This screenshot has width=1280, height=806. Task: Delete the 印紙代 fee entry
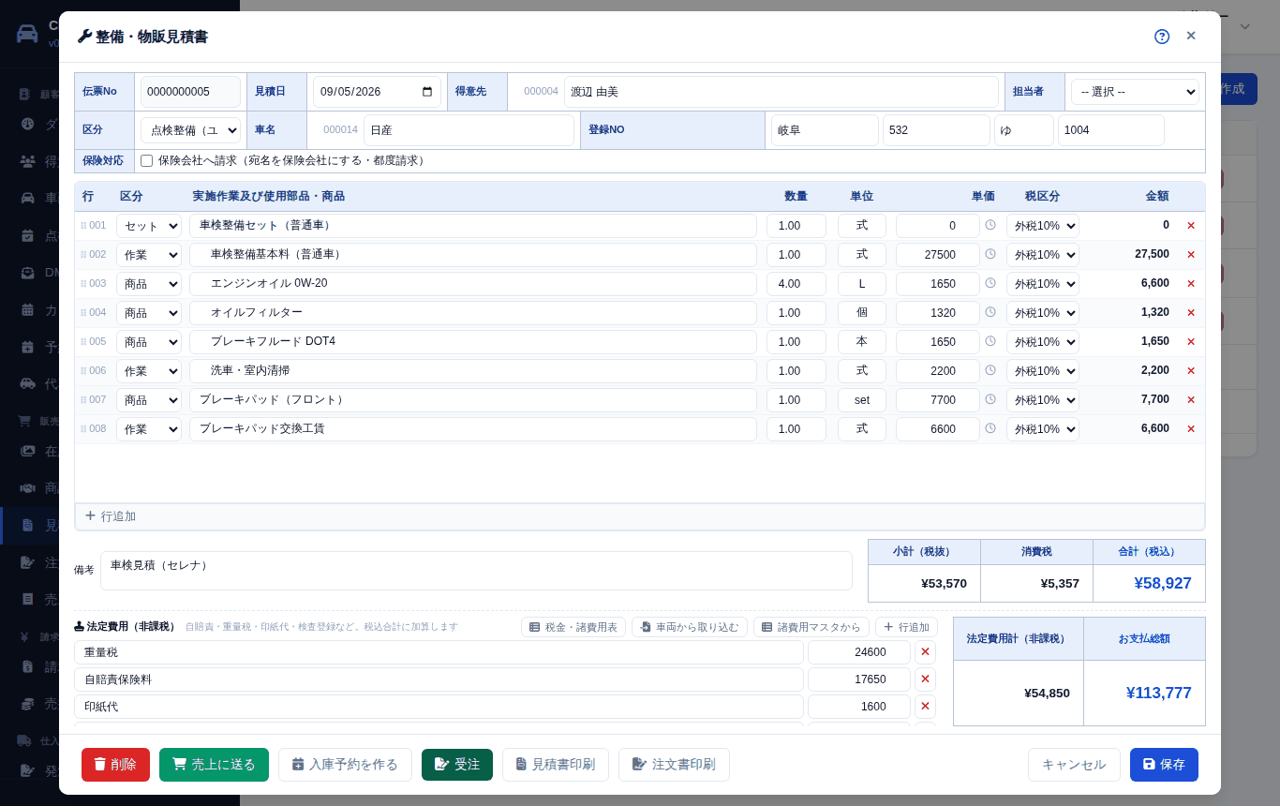tap(925, 707)
